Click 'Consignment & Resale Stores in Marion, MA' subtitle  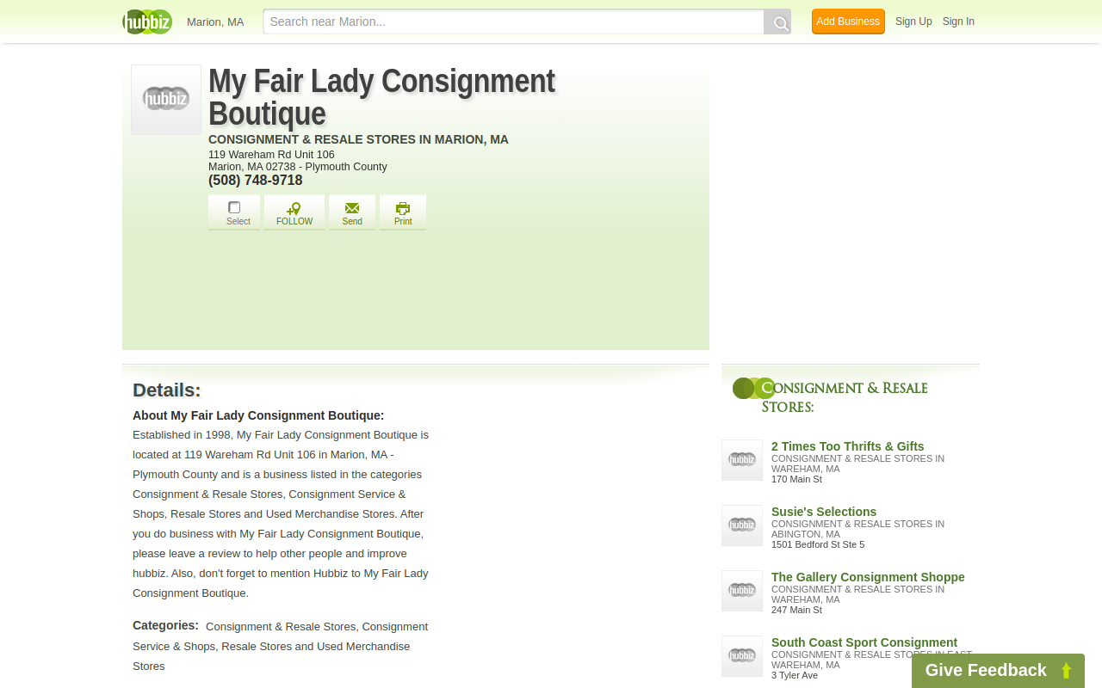tap(358, 139)
